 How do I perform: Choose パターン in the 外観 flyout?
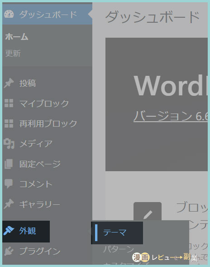pos(118,249)
